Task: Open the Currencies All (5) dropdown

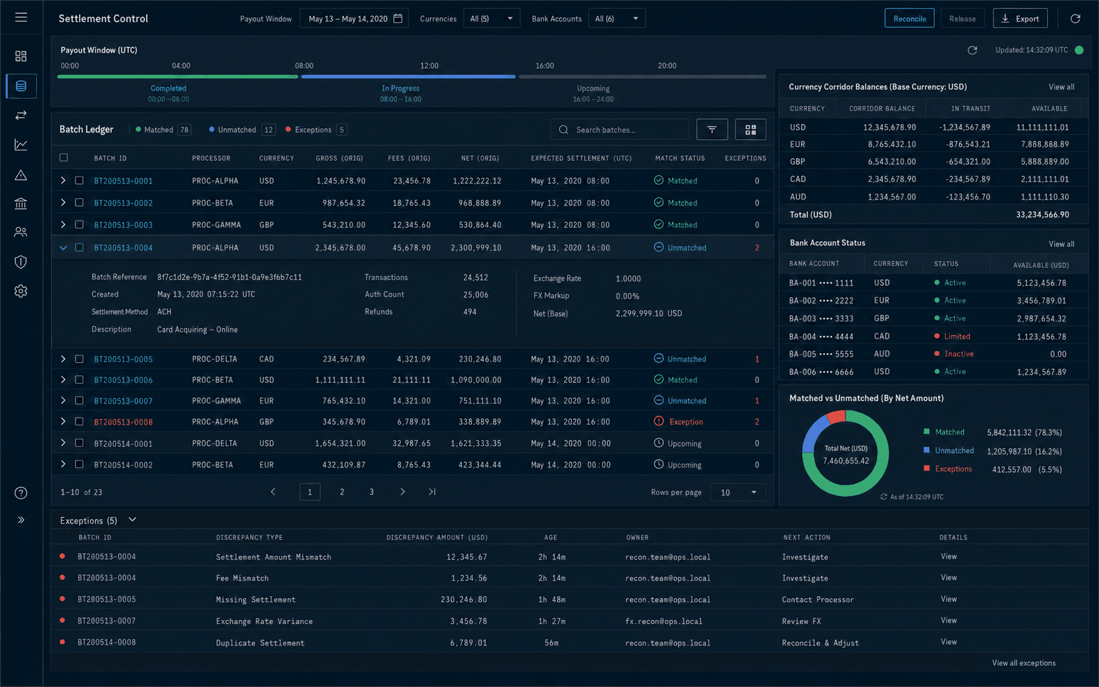Action: click(491, 19)
